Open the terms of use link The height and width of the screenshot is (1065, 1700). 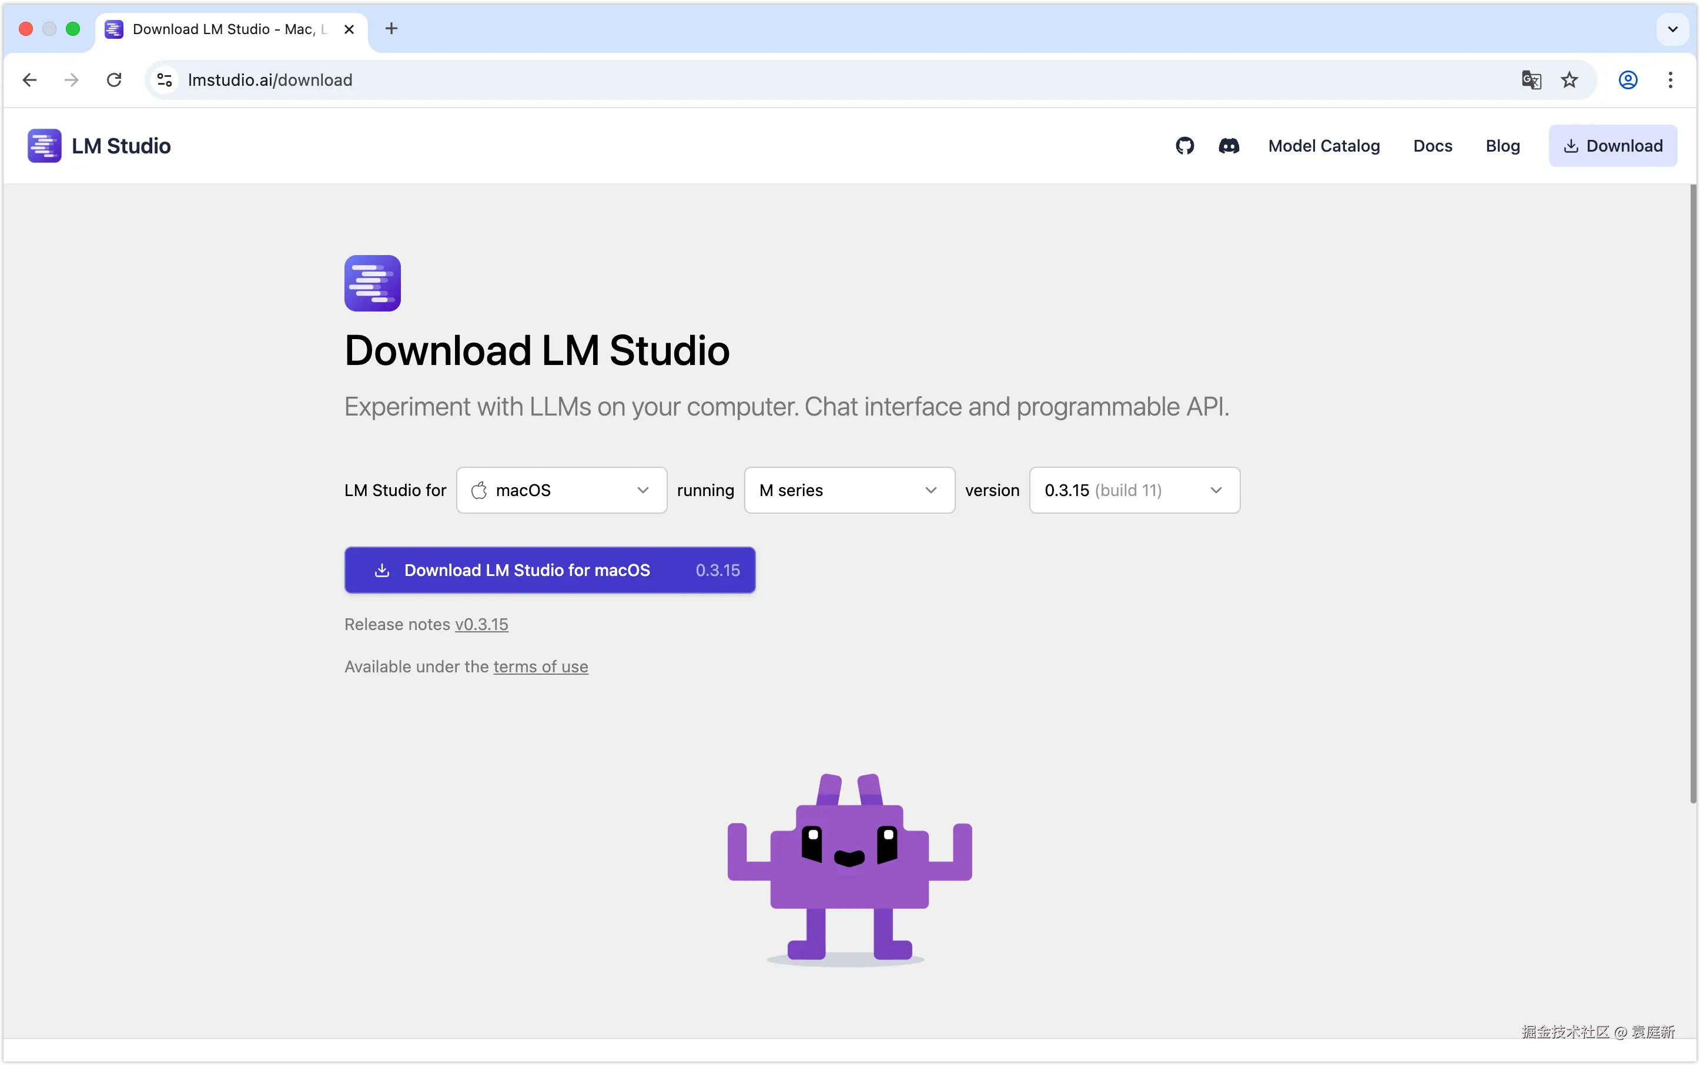pos(540,667)
